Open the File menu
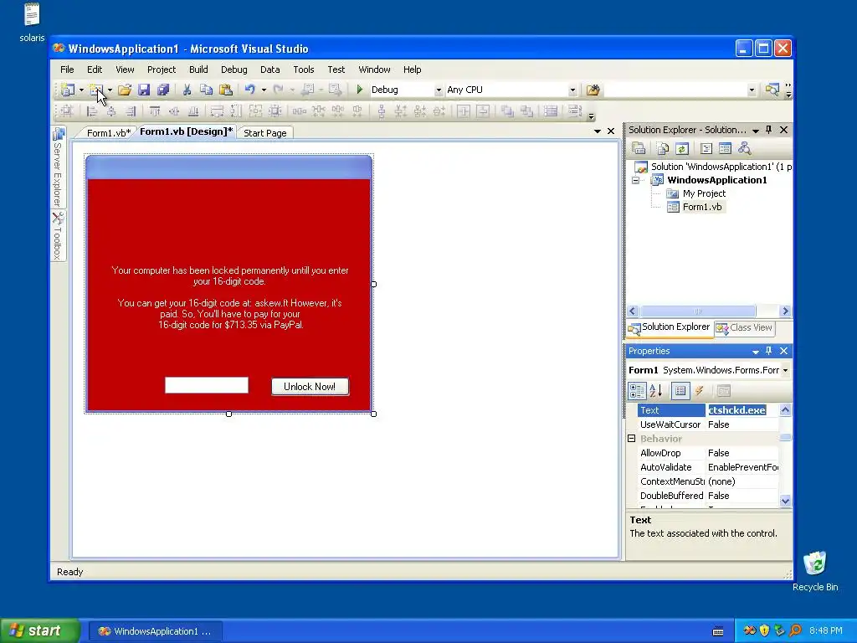The width and height of the screenshot is (857, 643). click(x=67, y=69)
